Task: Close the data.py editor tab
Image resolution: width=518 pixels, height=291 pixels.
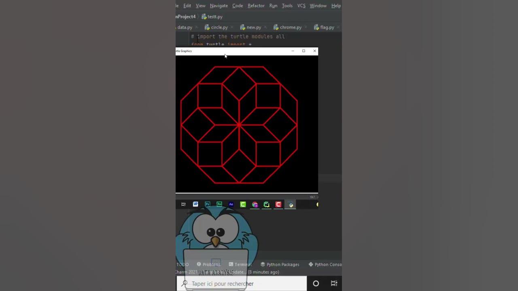Action: pos(196,27)
